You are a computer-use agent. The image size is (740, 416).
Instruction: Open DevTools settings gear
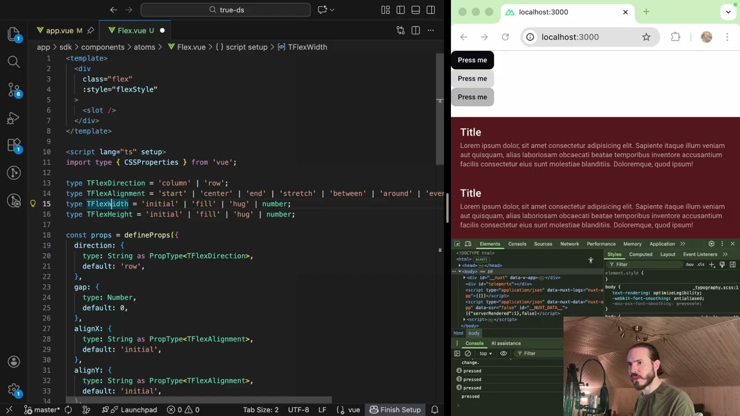click(712, 244)
